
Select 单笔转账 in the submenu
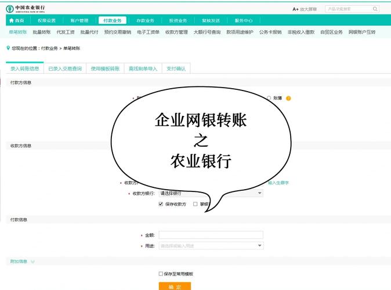(x=18, y=32)
